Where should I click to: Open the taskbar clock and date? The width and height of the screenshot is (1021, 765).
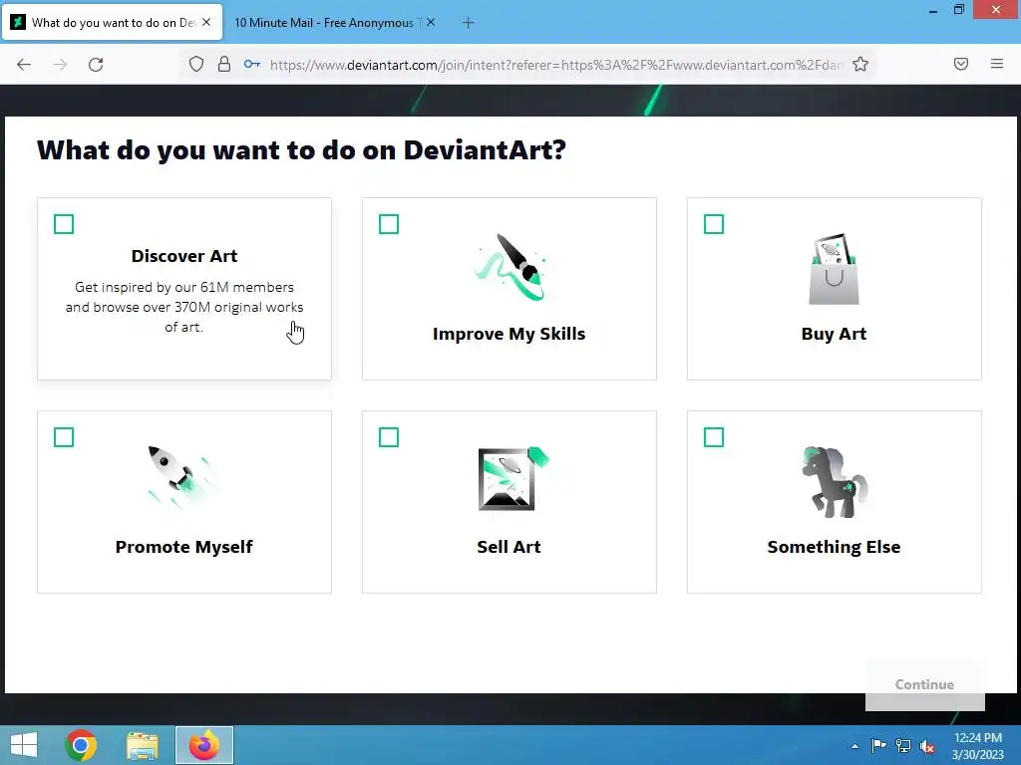(978, 746)
